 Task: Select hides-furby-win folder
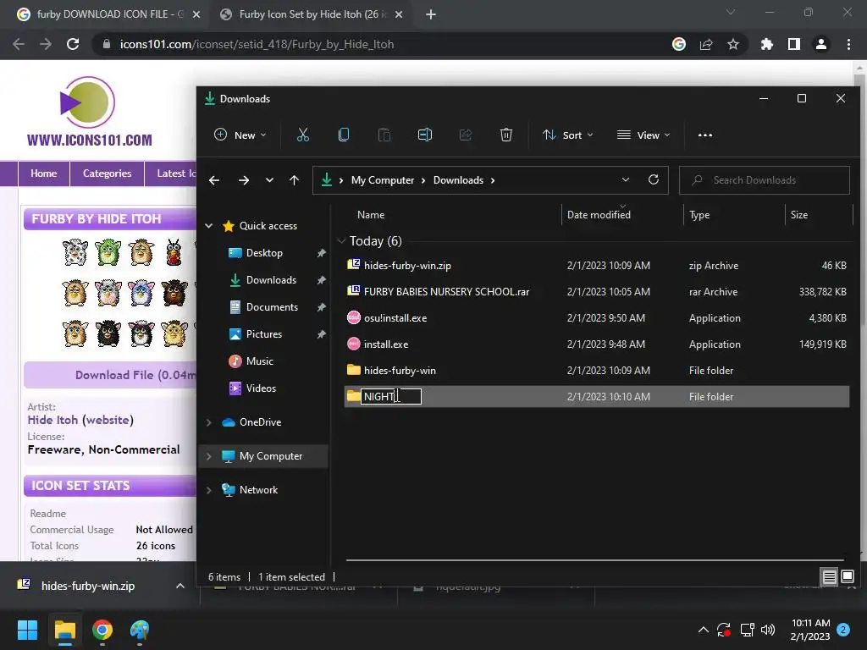click(x=596, y=371)
